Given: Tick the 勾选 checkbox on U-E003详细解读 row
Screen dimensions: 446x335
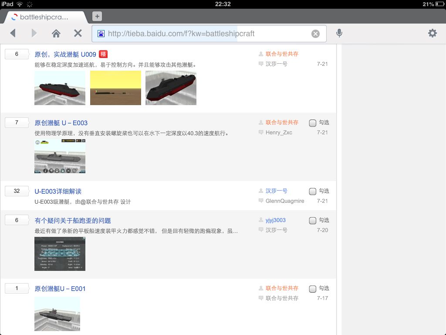Looking at the screenshot, I should click(313, 191).
